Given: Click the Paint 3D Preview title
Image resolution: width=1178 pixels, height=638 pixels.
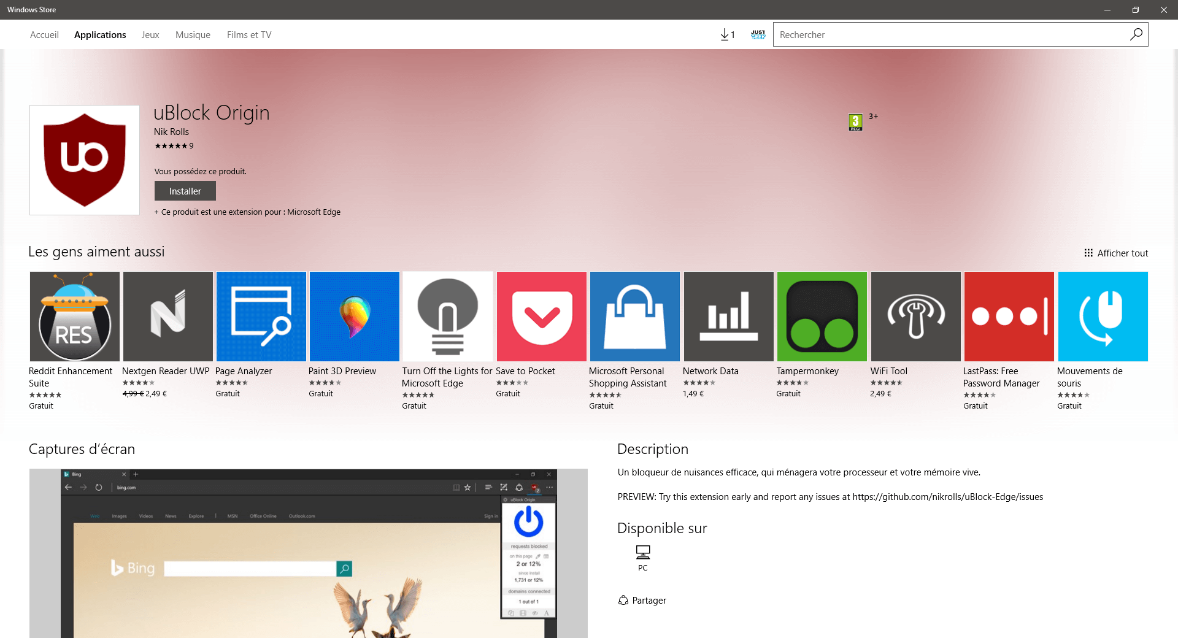Looking at the screenshot, I should [x=342, y=371].
